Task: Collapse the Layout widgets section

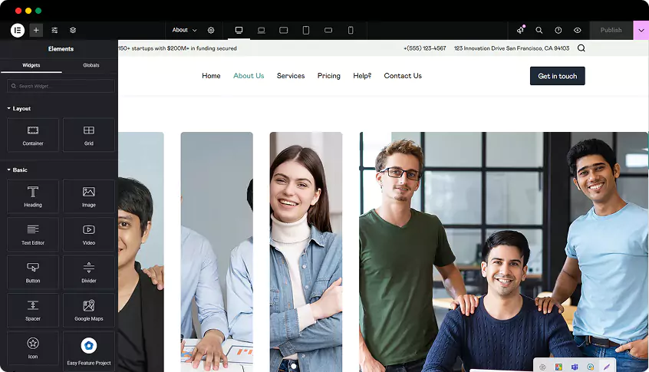Action: (21, 109)
